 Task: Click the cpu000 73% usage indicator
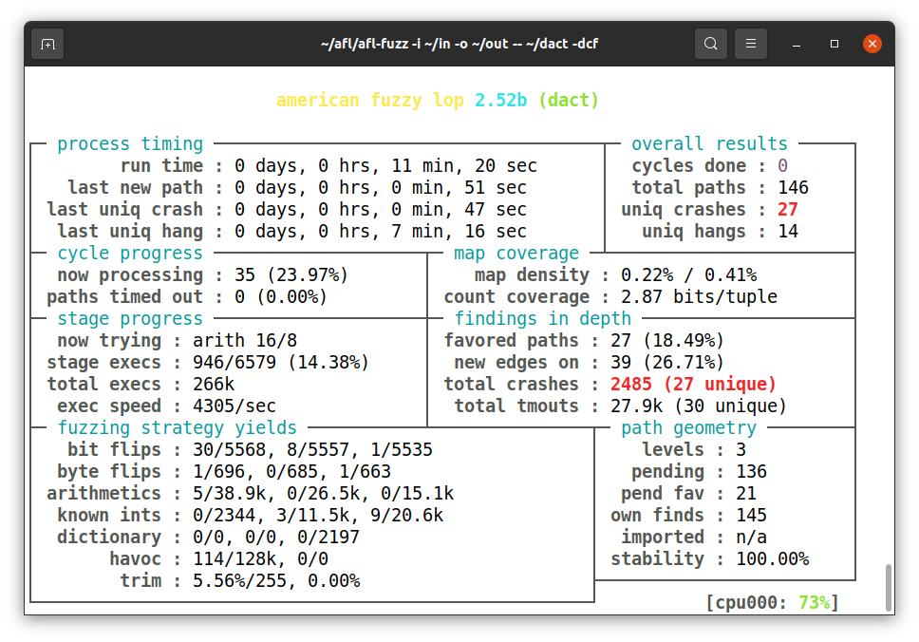click(772, 602)
